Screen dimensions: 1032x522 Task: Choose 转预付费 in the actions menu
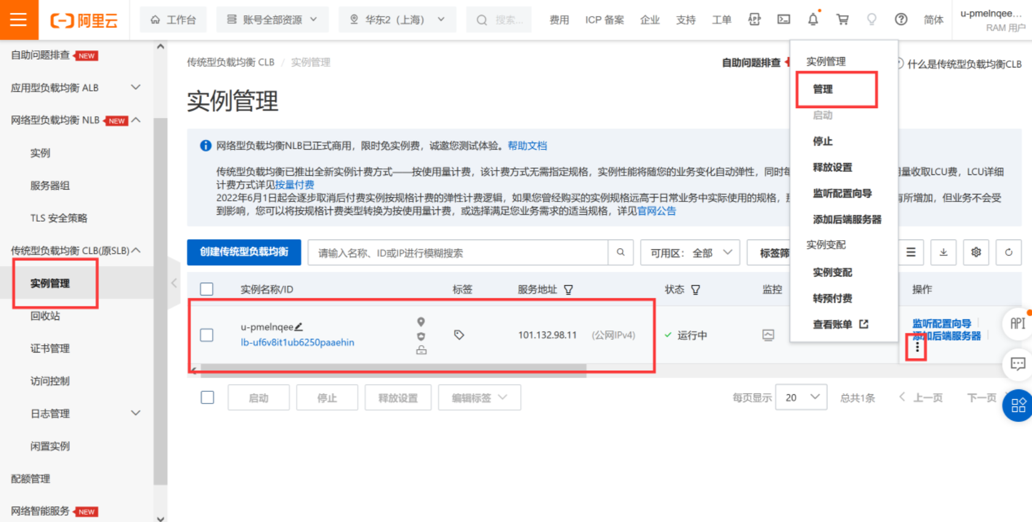click(832, 298)
